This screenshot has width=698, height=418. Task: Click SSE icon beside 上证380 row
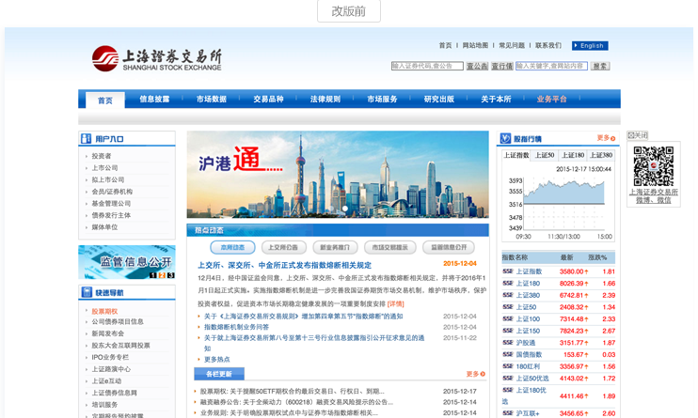pos(507,295)
